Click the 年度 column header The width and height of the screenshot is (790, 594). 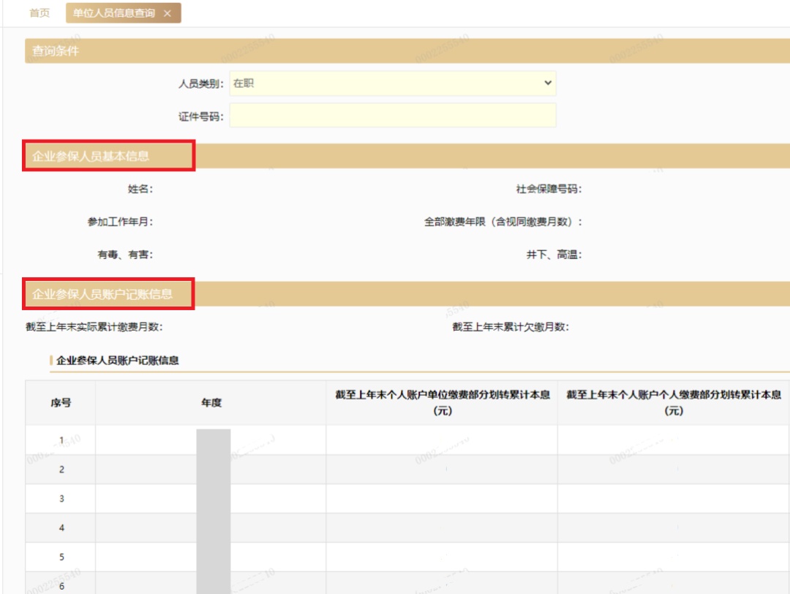click(x=211, y=402)
